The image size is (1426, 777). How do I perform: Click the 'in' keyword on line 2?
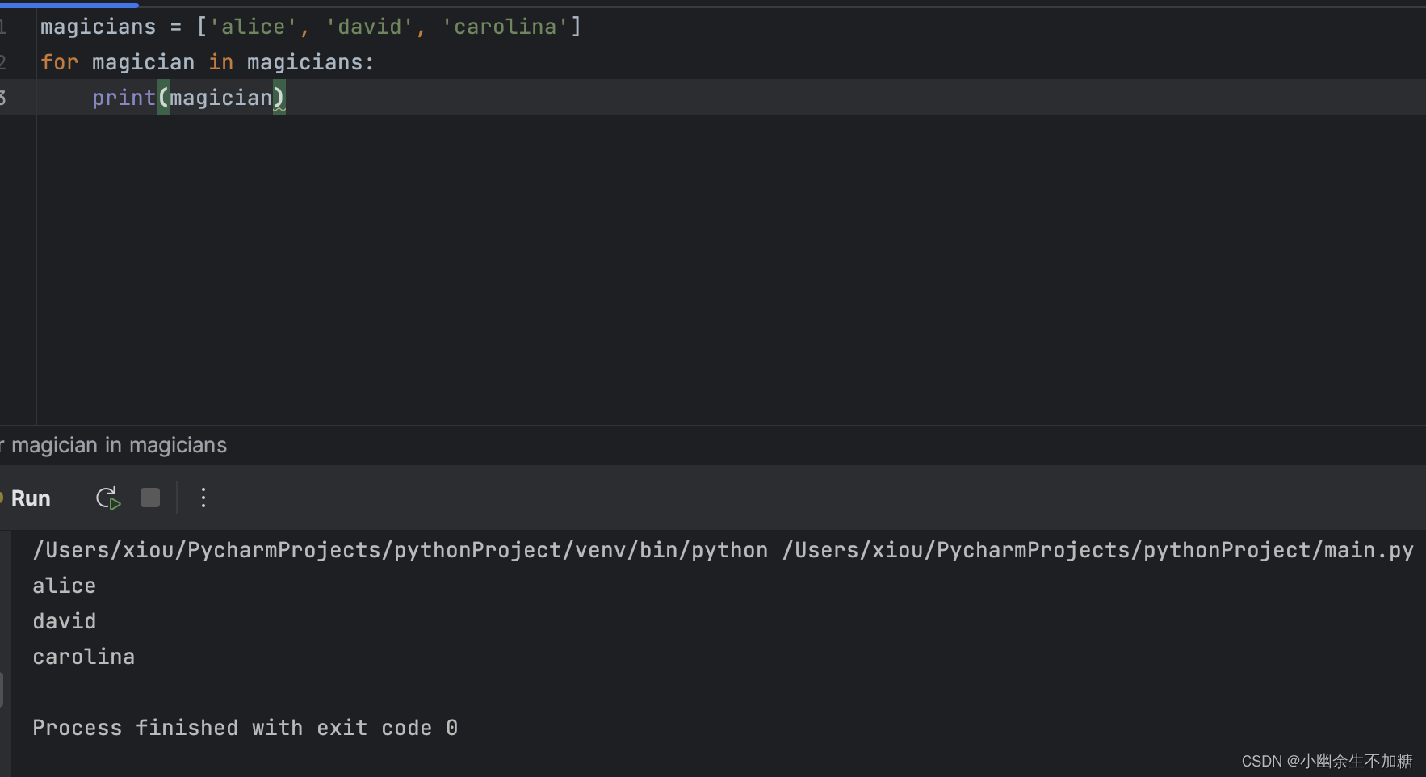tap(220, 62)
